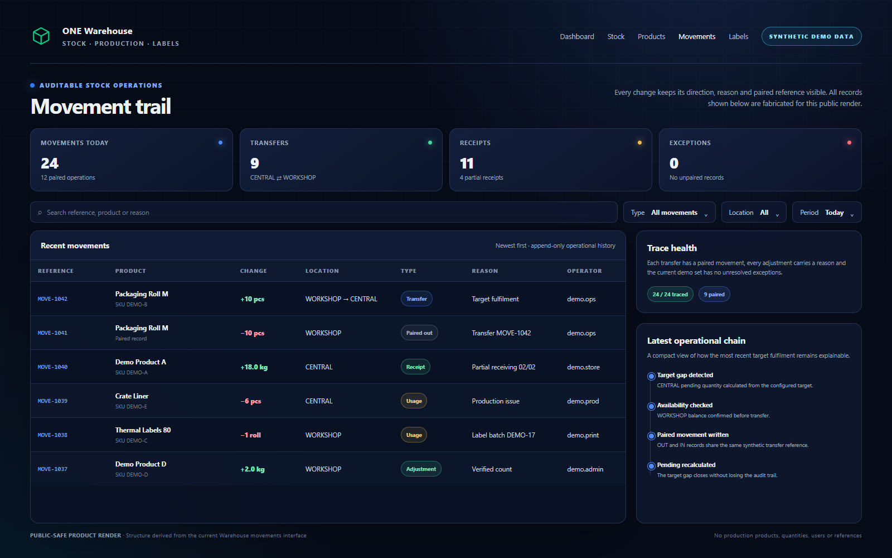Select the Transfers summary card
Image resolution: width=892 pixels, height=558 pixels.
(x=341, y=160)
